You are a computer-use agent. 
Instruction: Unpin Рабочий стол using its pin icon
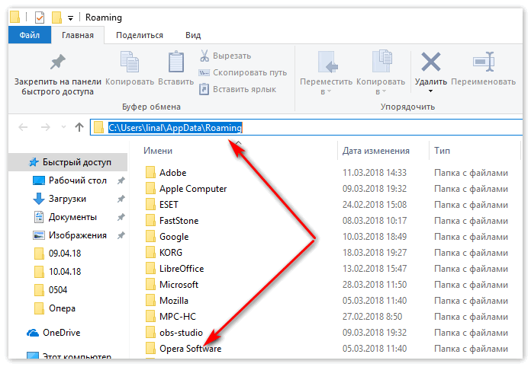(x=121, y=180)
